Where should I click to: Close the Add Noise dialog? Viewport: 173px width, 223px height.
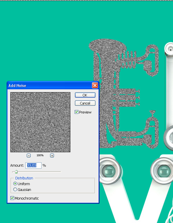tap(95, 86)
